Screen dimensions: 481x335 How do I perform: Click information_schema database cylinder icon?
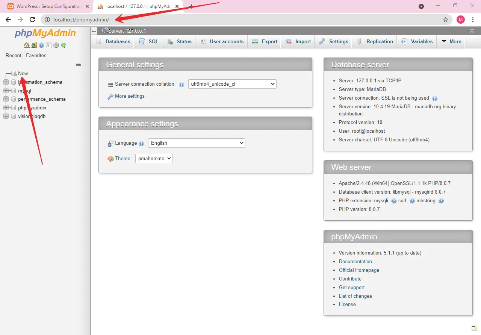point(14,82)
